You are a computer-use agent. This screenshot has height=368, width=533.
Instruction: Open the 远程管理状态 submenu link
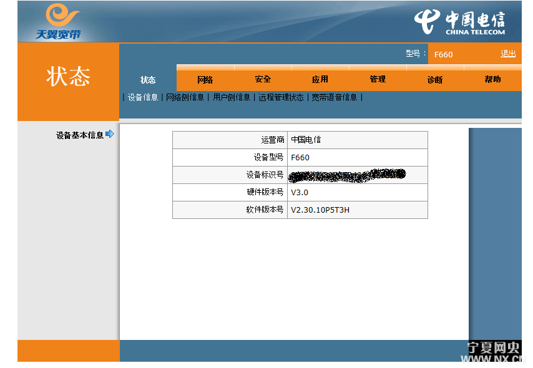click(x=281, y=97)
